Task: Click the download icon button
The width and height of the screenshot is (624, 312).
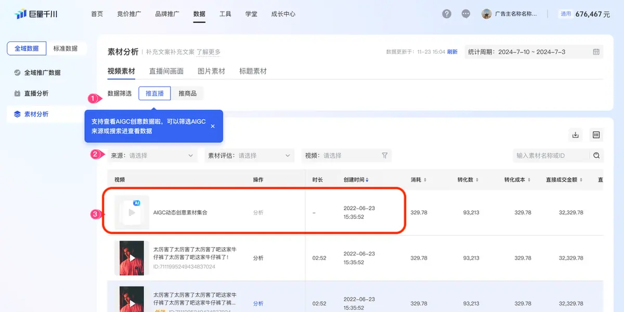Action: (x=576, y=135)
